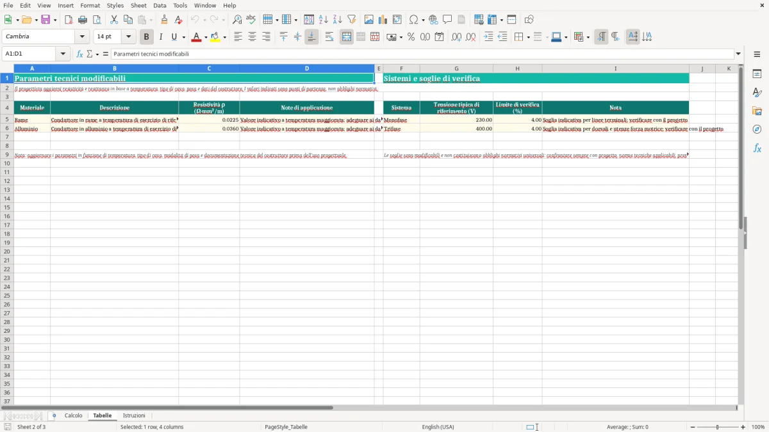Increase indent
Image resolution: width=769 pixels, height=432 pixels.
488,37
